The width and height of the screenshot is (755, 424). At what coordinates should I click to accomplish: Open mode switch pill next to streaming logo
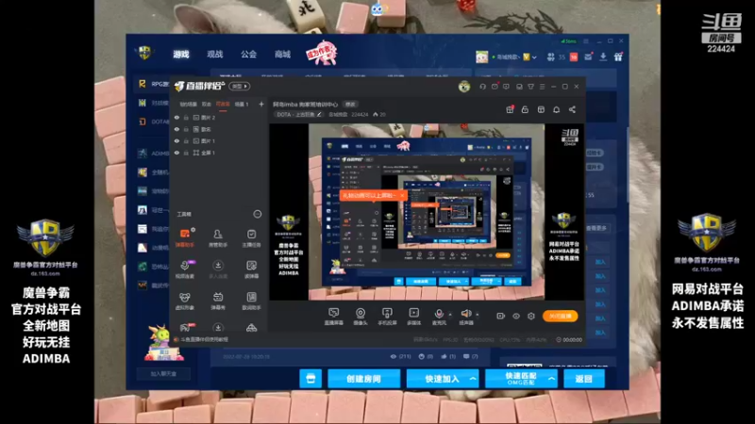240,86
